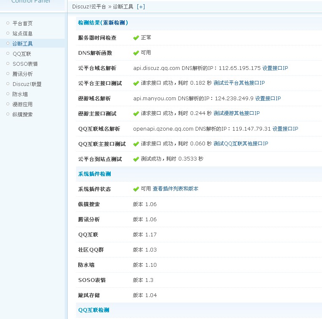
Task: Click green check icon for 服务器时间检查
Action: tap(136, 38)
